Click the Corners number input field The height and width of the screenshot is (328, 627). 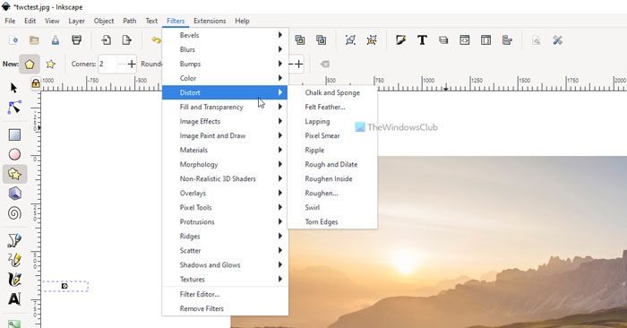pyautogui.click(x=107, y=64)
